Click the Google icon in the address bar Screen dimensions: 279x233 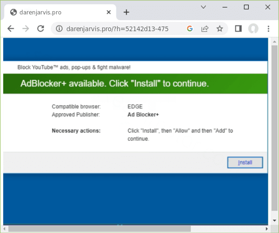(189, 29)
